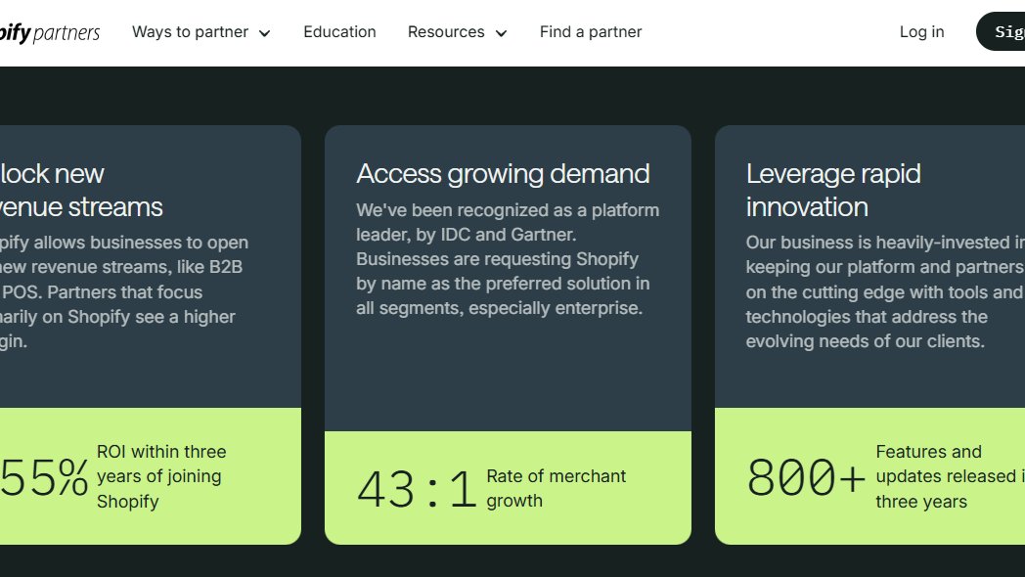Viewport: 1025px width, 577px height.
Task: Open the Ways to partner menu
Action: (201, 32)
